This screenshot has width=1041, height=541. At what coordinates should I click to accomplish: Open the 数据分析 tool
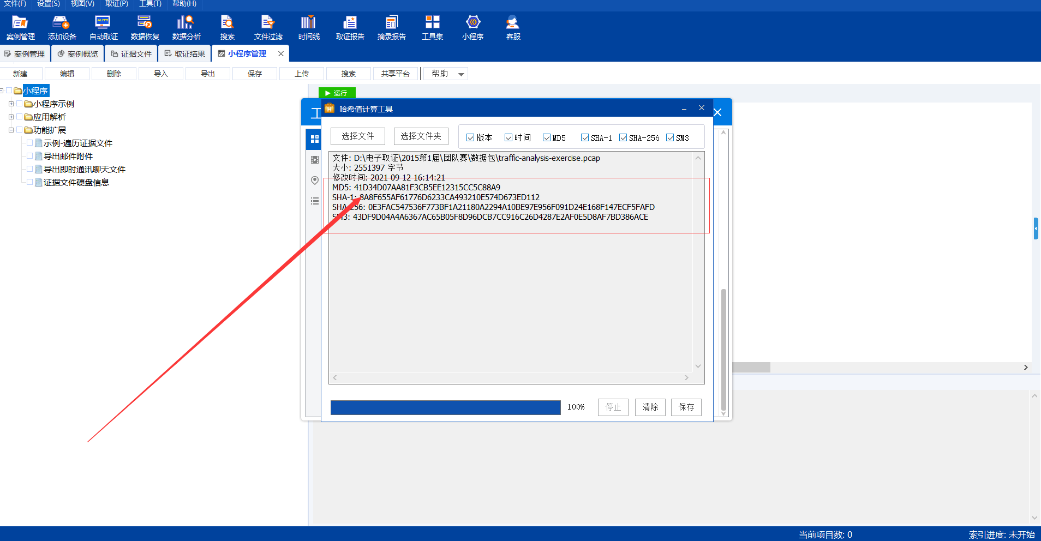pyautogui.click(x=186, y=28)
